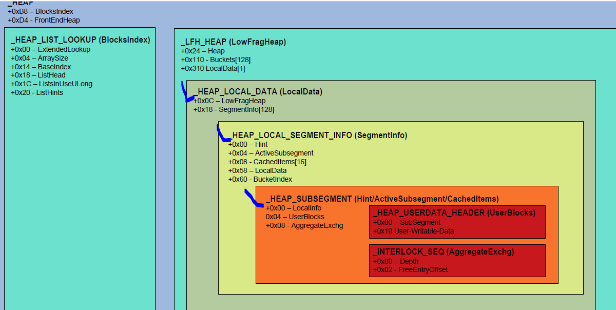
Task: Click the +0x1C ListsInUseULong entry
Action: click(x=51, y=84)
